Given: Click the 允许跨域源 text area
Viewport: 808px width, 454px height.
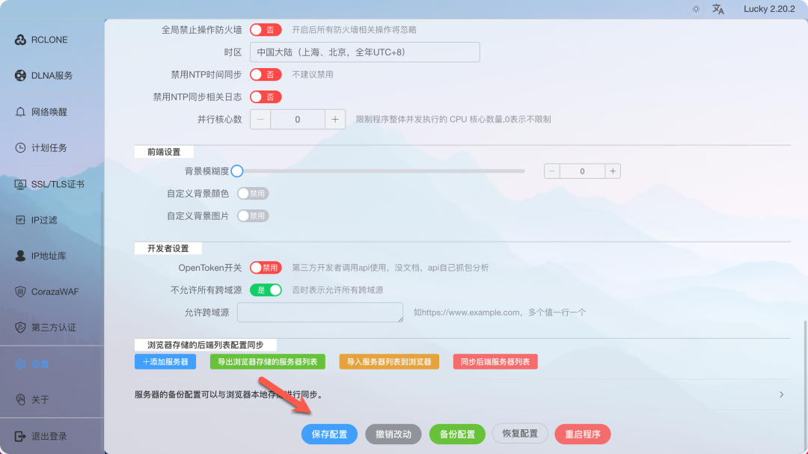Looking at the screenshot, I should point(320,313).
